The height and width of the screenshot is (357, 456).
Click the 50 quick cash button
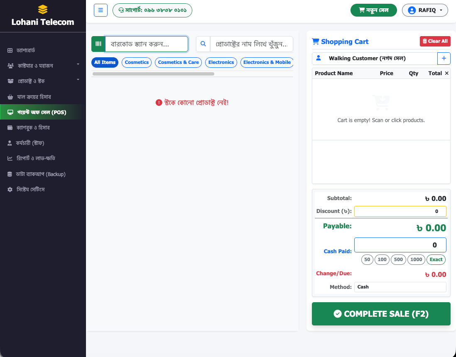pos(367,259)
